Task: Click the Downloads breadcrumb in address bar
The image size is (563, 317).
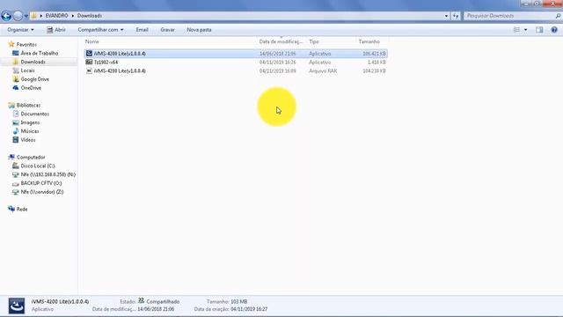Action: coord(90,16)
